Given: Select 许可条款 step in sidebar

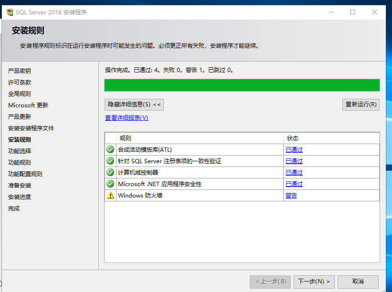Looking at the screenshot, I should click(20, 83).
